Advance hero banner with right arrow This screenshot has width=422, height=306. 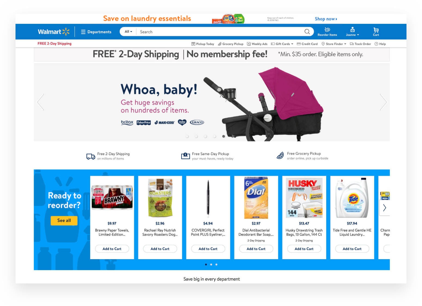[383, 102]
